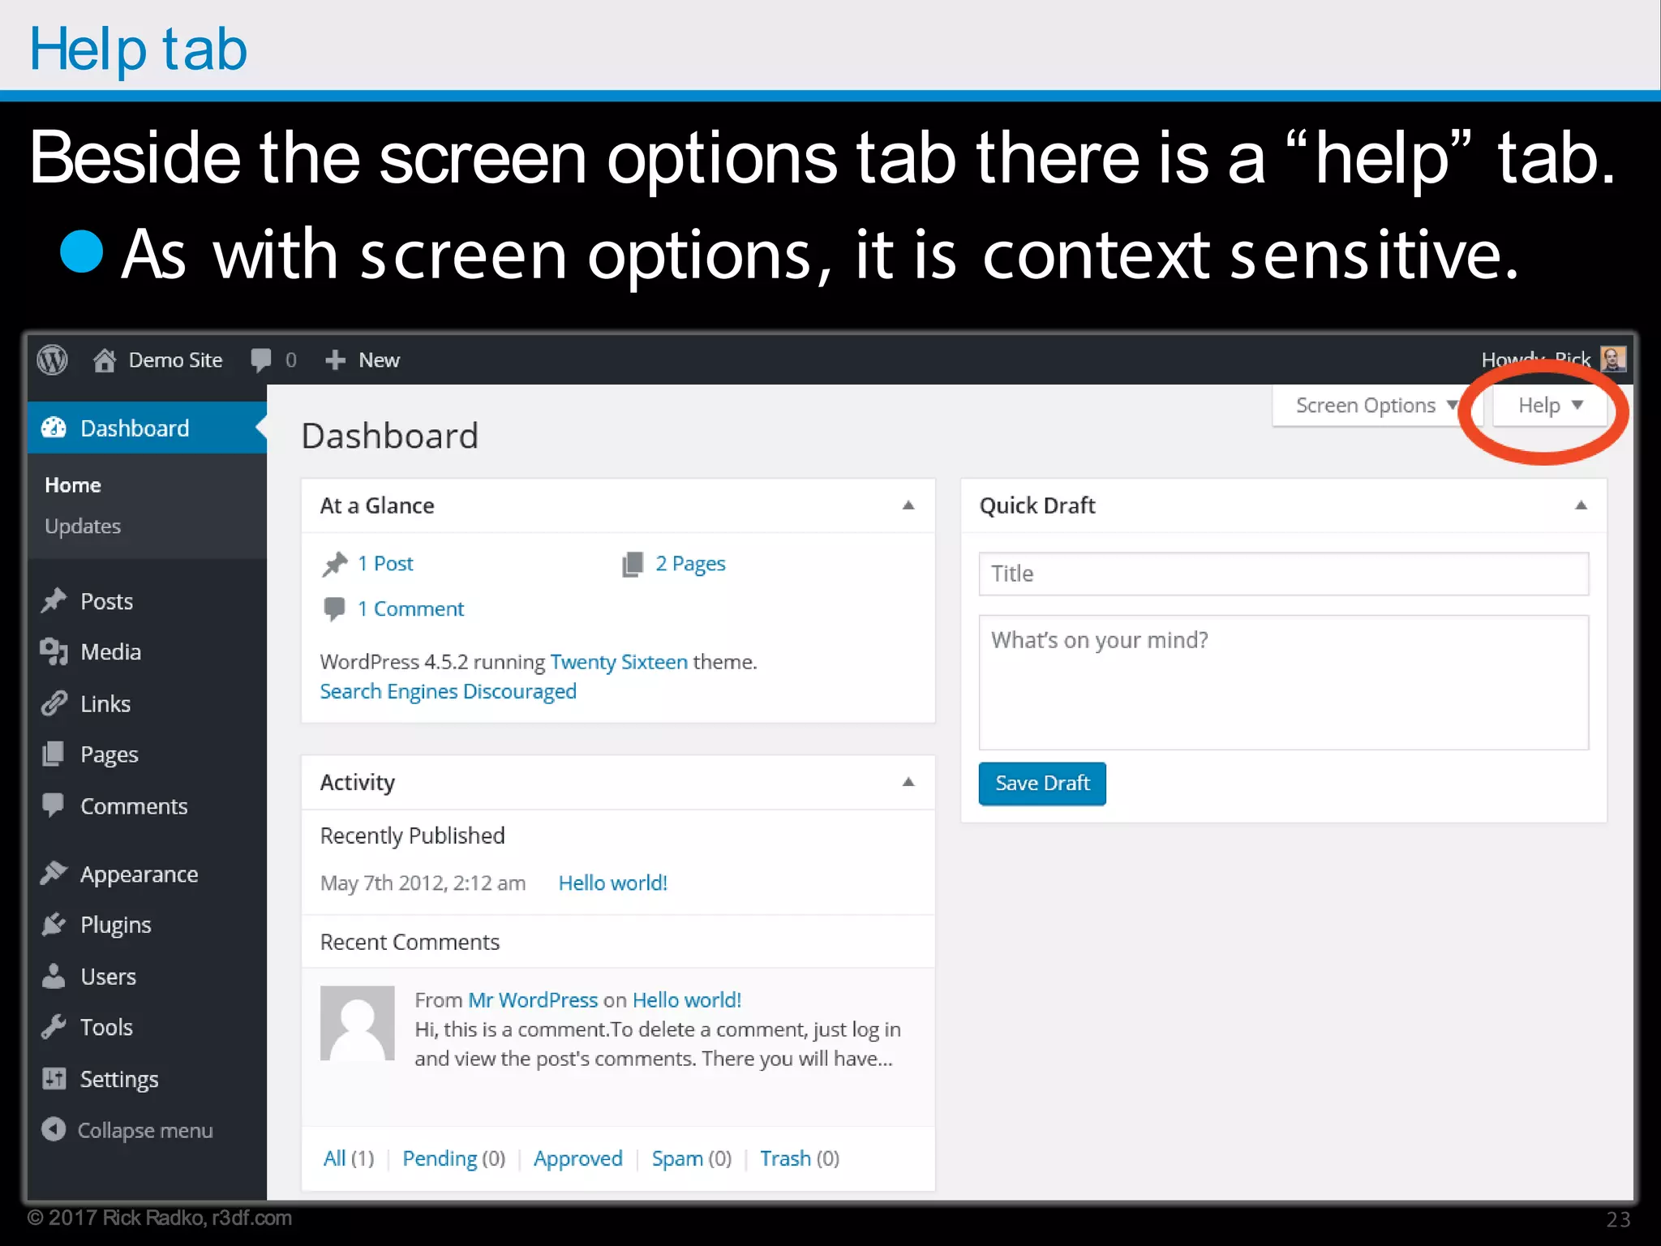Filter comments by Pending (0)
The image size is (1661, 1246).
tap(453, 1159)
